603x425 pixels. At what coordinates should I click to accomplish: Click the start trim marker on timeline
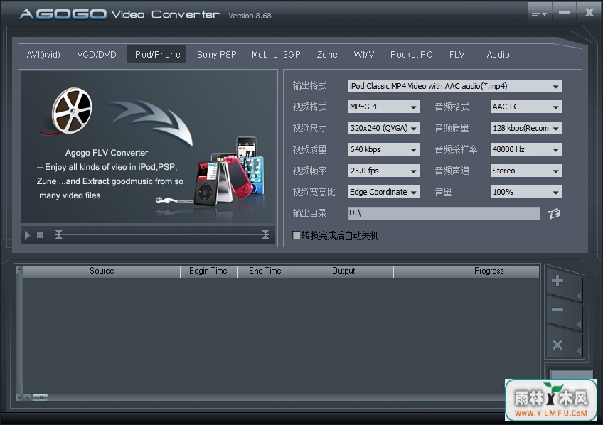pyautogui.click(x=58, y=235)
